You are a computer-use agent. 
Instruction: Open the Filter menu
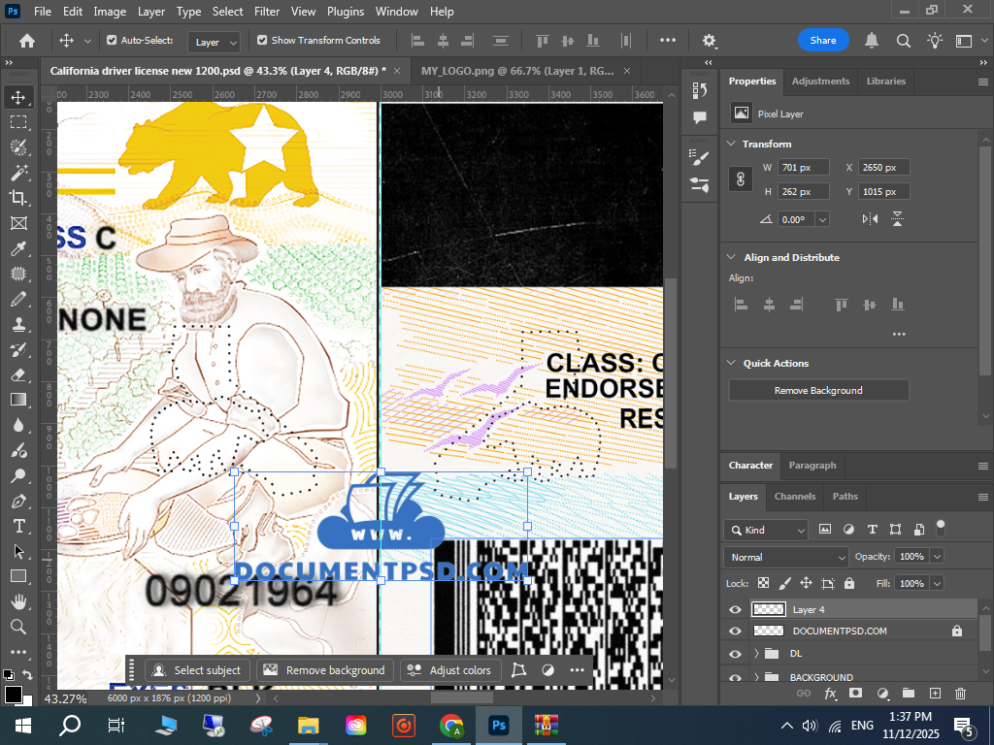[266, 12]
